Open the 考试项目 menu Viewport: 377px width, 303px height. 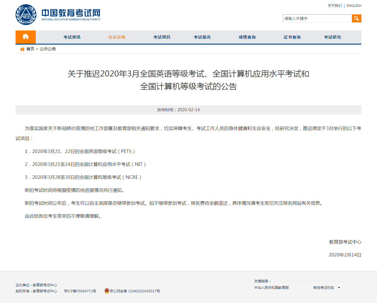tap(162, 37)
